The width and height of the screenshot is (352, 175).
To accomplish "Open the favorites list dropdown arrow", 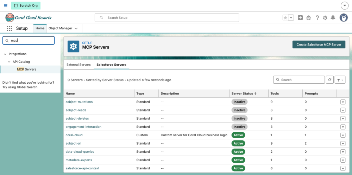I will pos(291,18).
